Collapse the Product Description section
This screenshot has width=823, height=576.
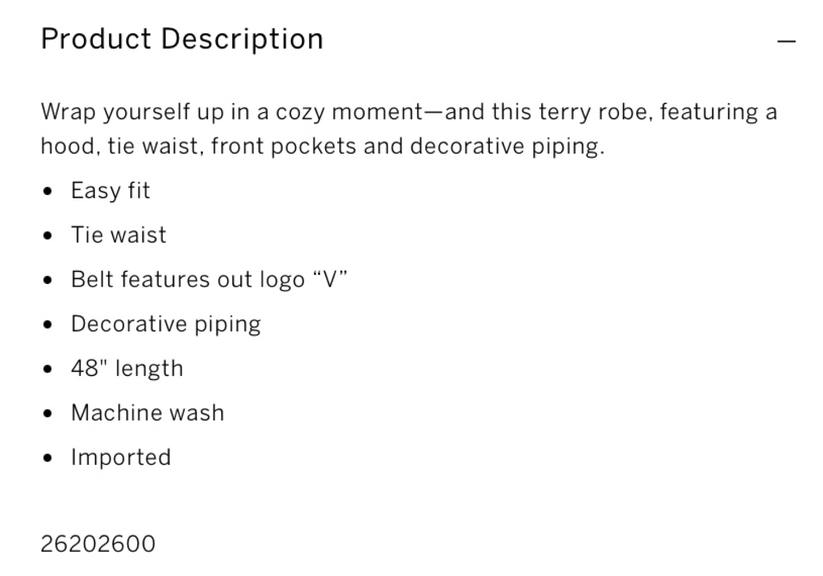coord(786,41)
